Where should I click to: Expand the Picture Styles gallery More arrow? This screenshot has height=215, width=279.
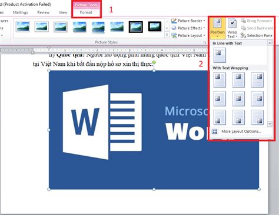(x=167, y=35)
